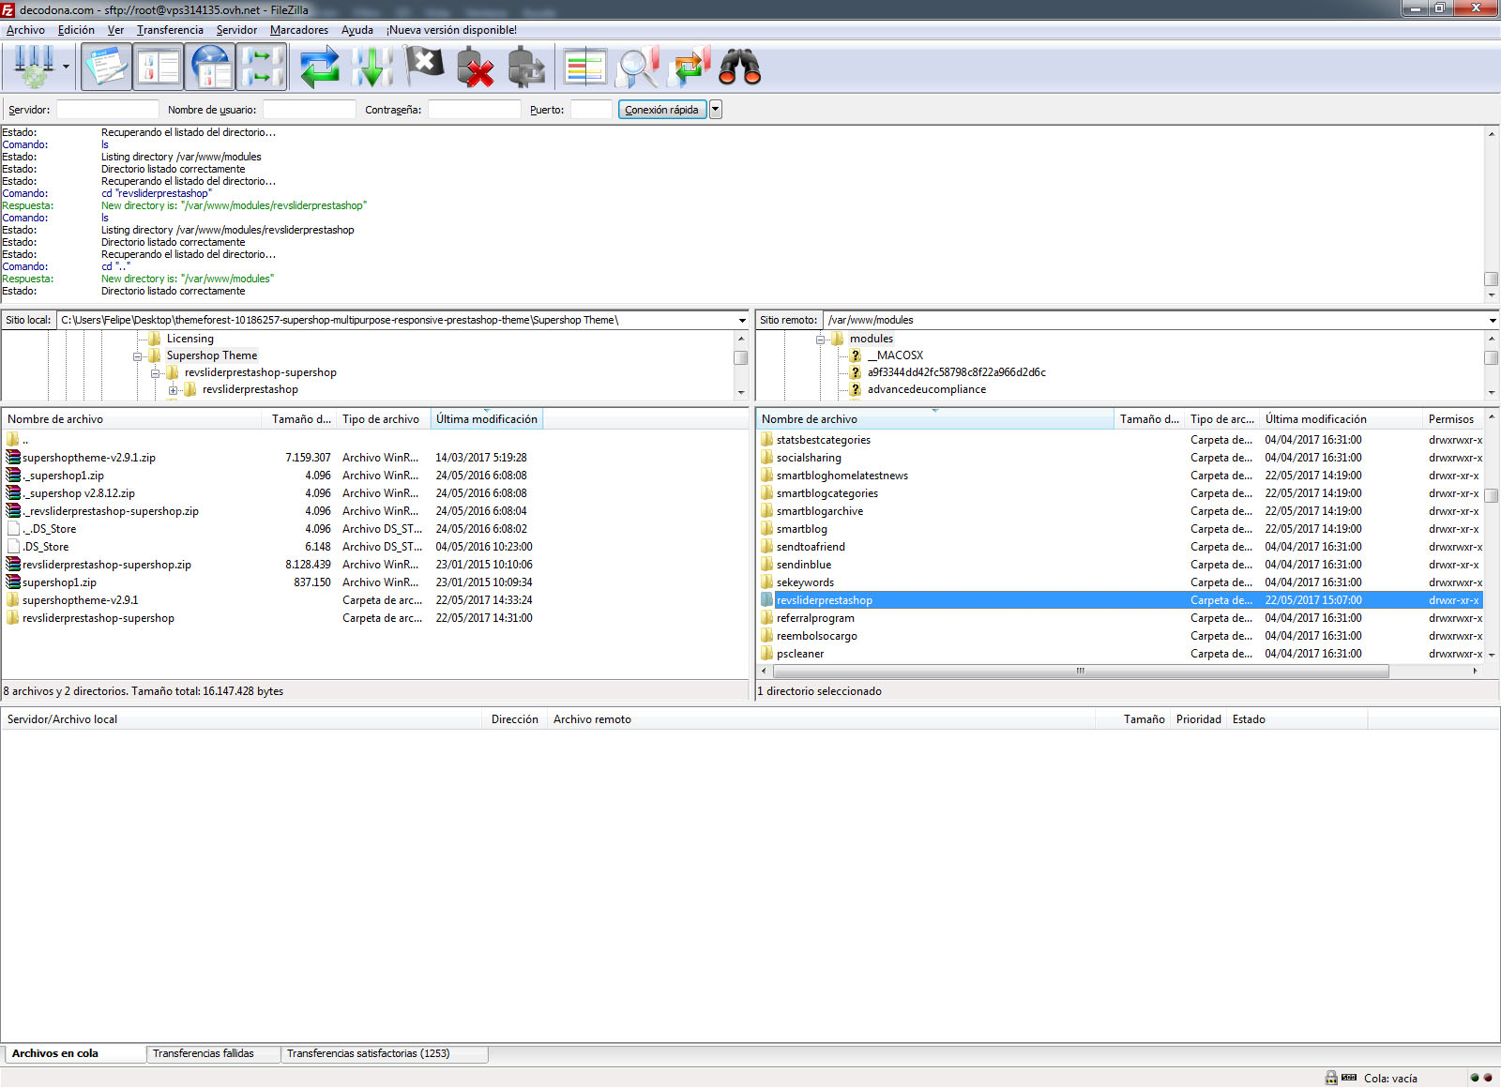Click the encryption lock status icon
The width and height of the screenshot is (1501, 1088).
pyautogui.click(x=1331, y=1078)
